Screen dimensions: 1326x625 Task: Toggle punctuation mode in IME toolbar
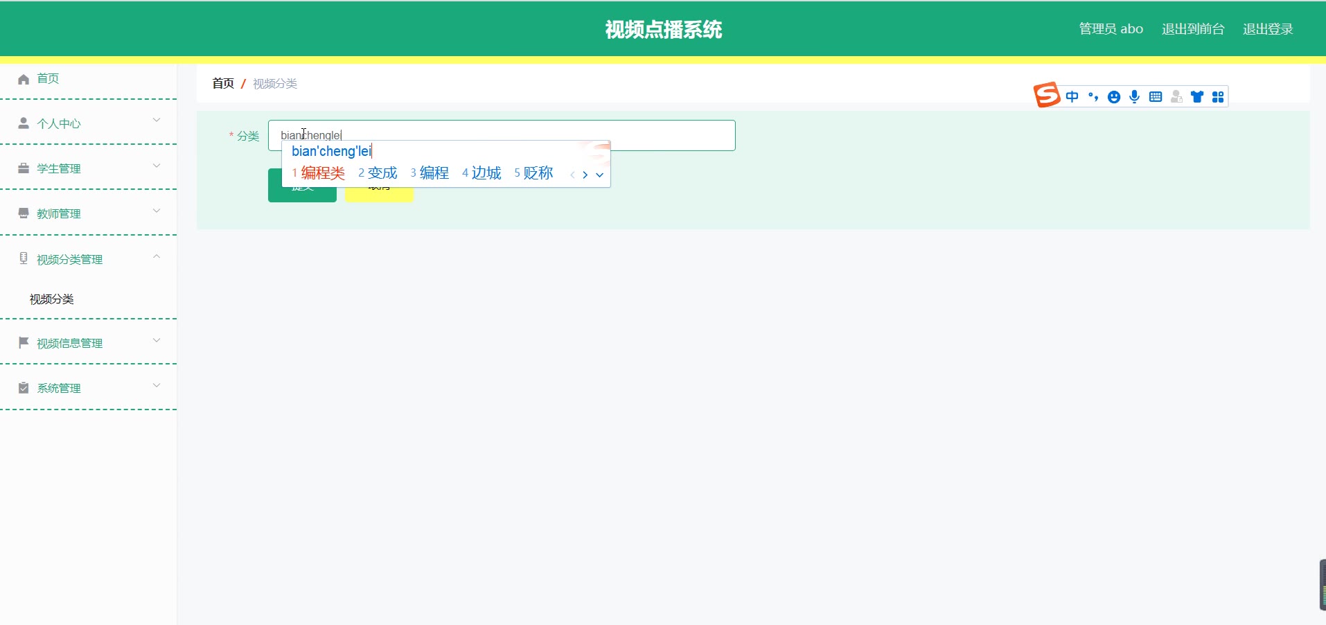tap(1093, 97)
